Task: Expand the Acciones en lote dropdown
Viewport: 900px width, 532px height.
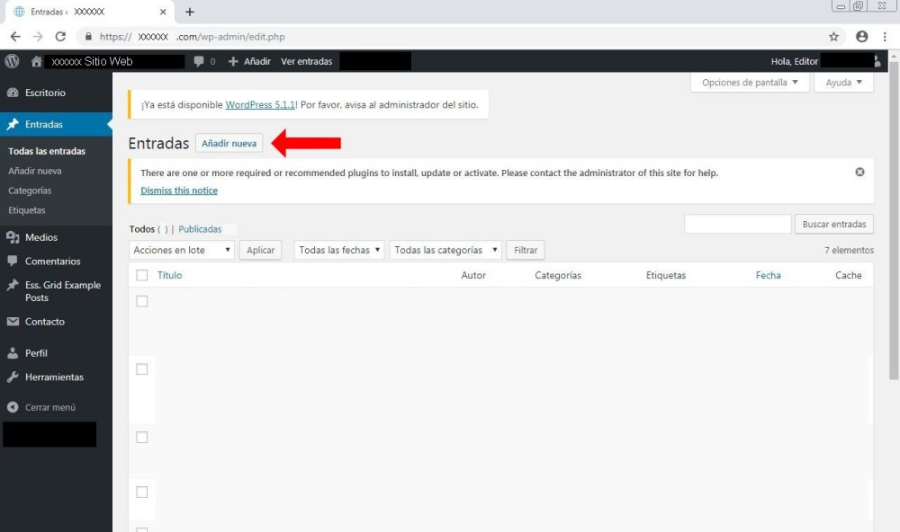Action: coord(183,250)
